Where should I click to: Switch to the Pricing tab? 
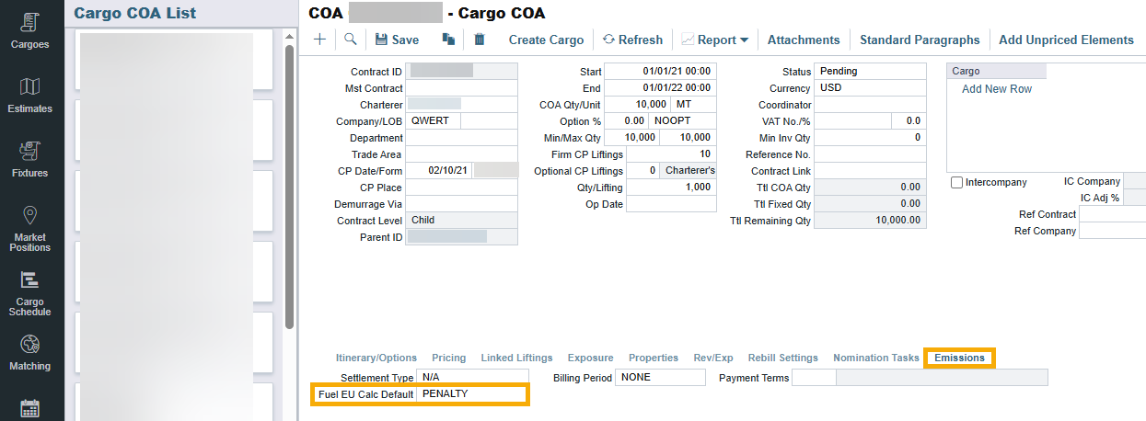click(448, 358)
